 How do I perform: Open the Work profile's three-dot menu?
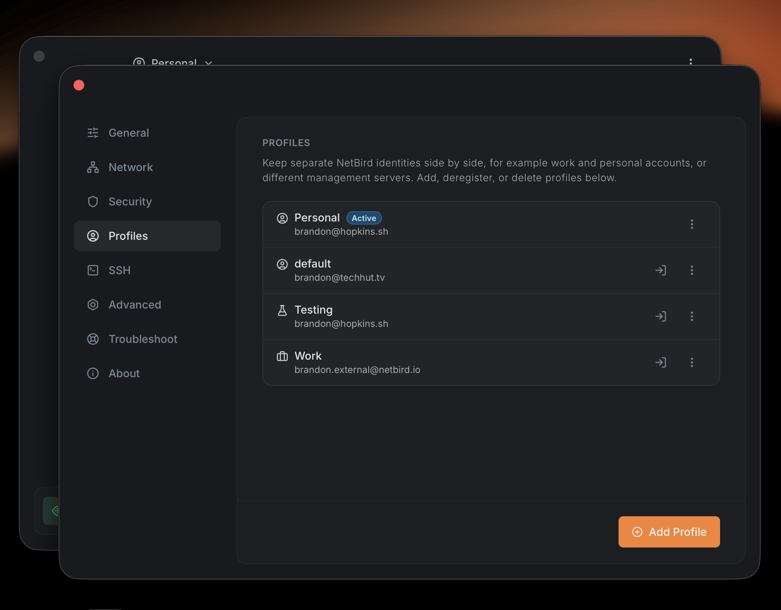pos(692,362)
